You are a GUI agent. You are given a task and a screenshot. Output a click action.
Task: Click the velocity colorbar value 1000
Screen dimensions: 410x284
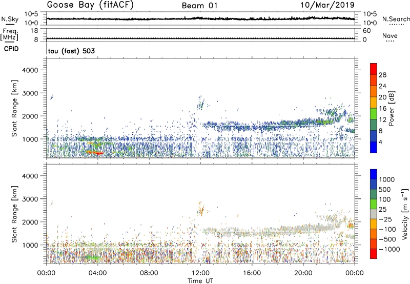[387, 179]
